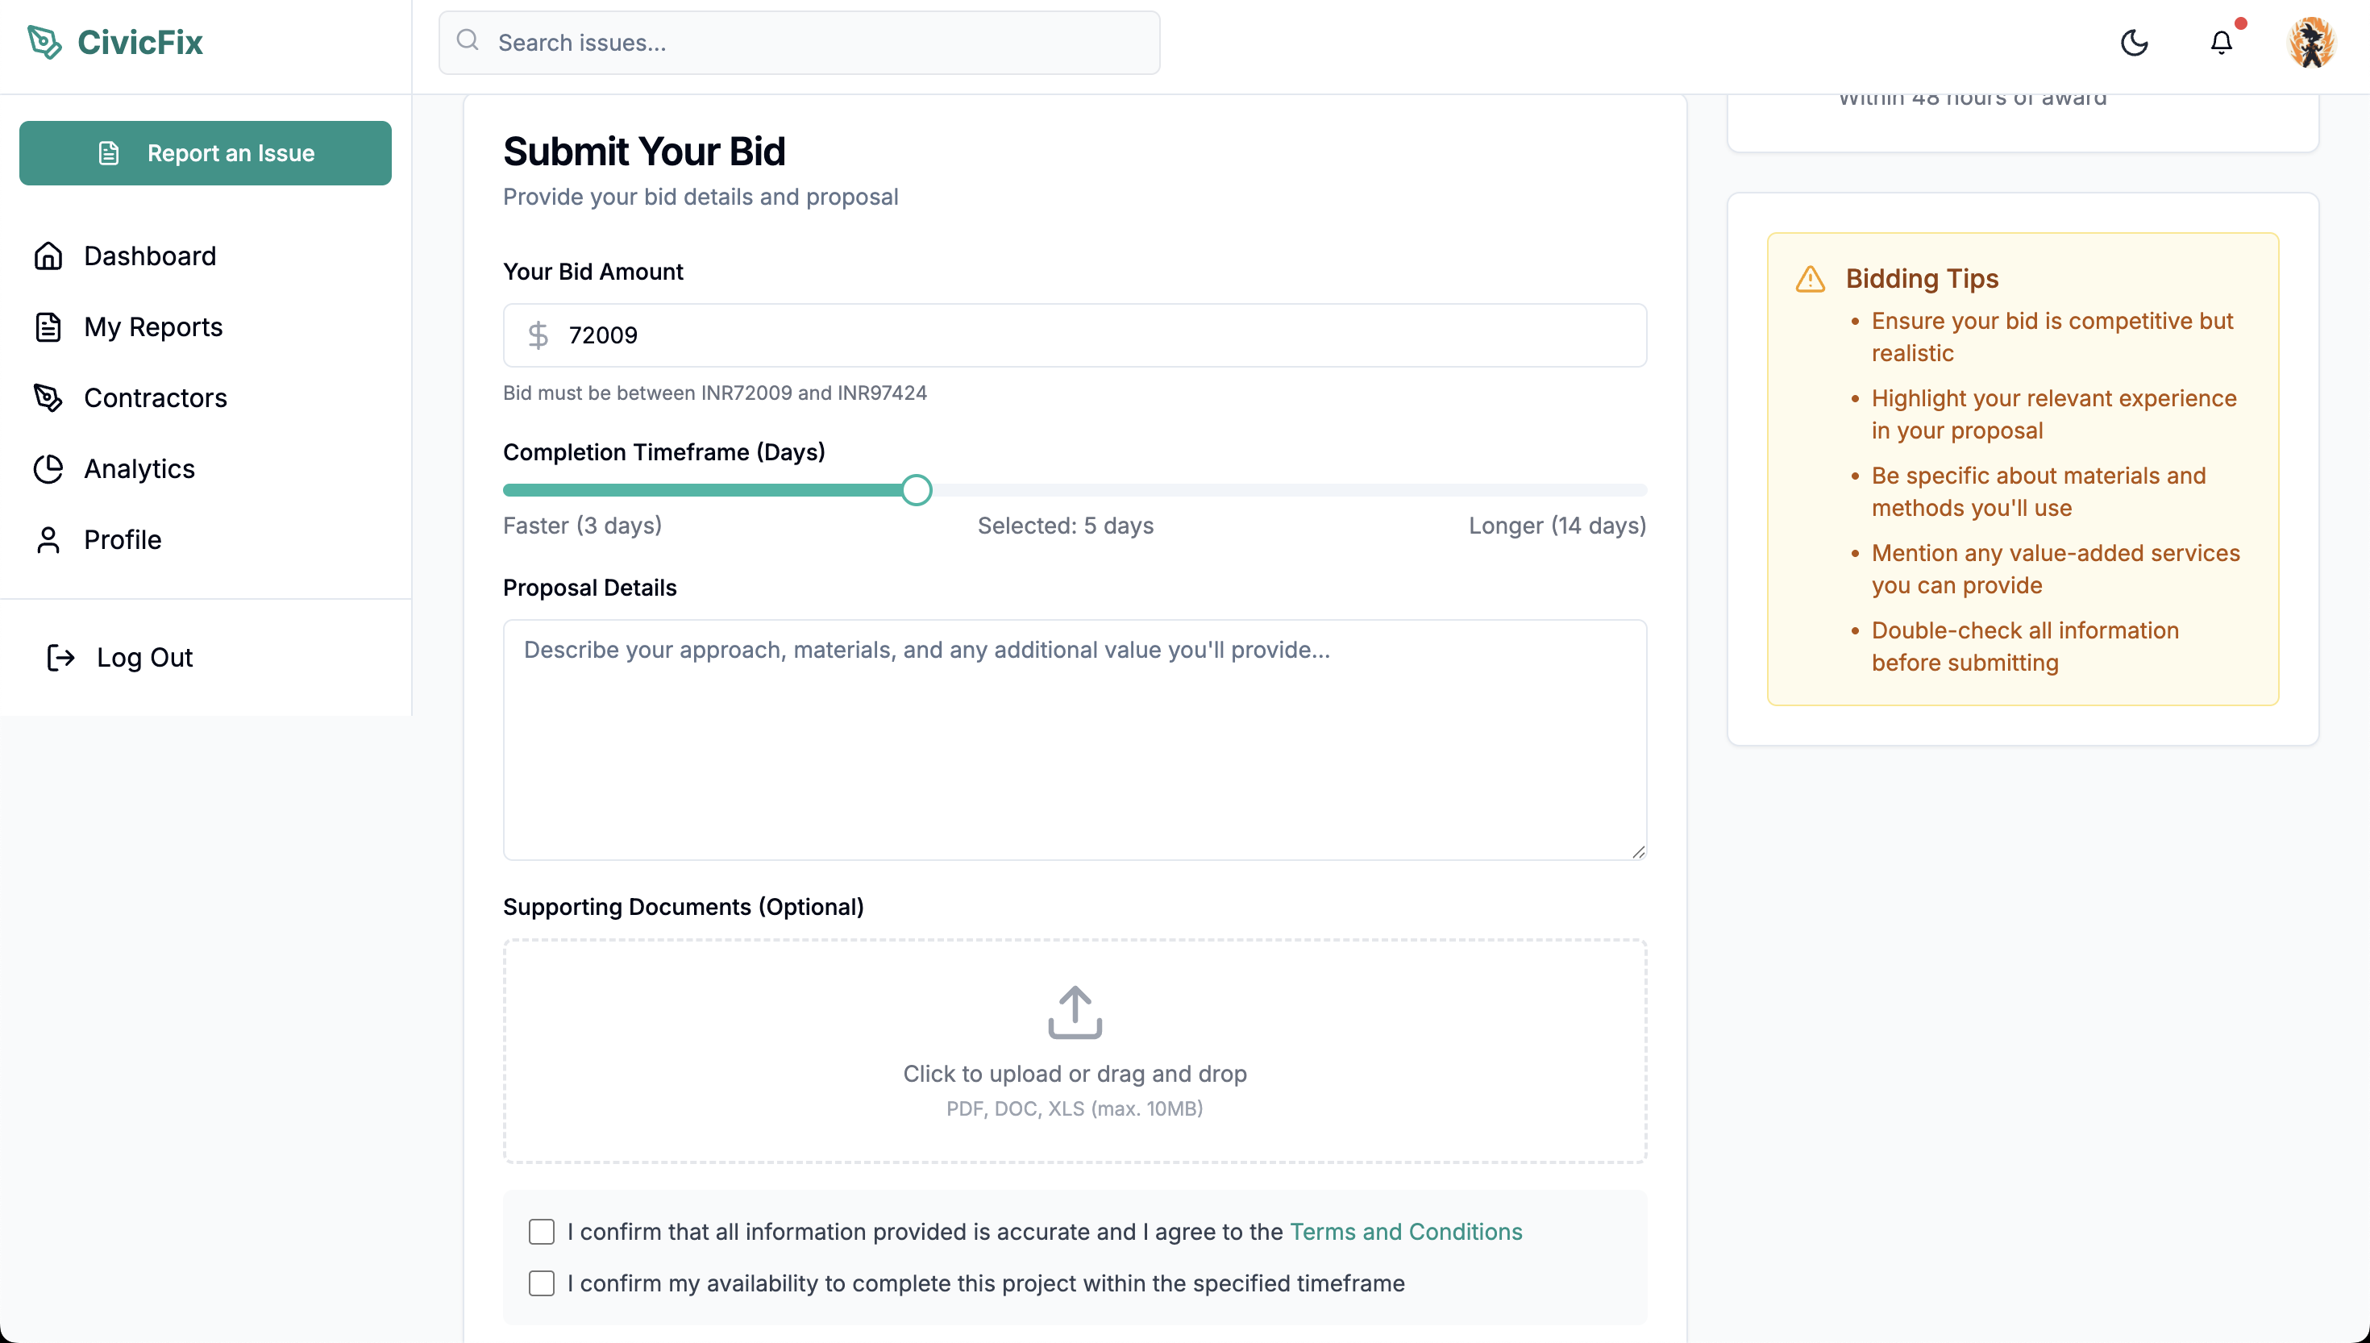This screenshot has height=1343, width=2370.
Task: Go to Profile page
Action: point(122,539)
